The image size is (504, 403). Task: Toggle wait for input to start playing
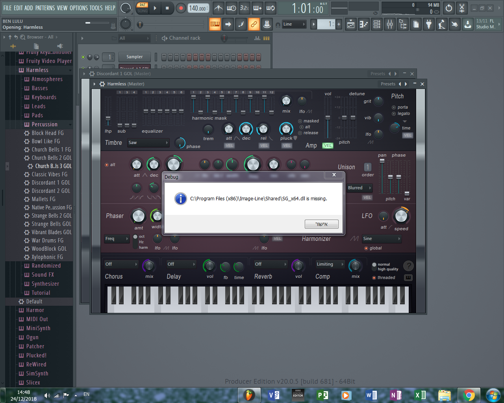[232, 8]
